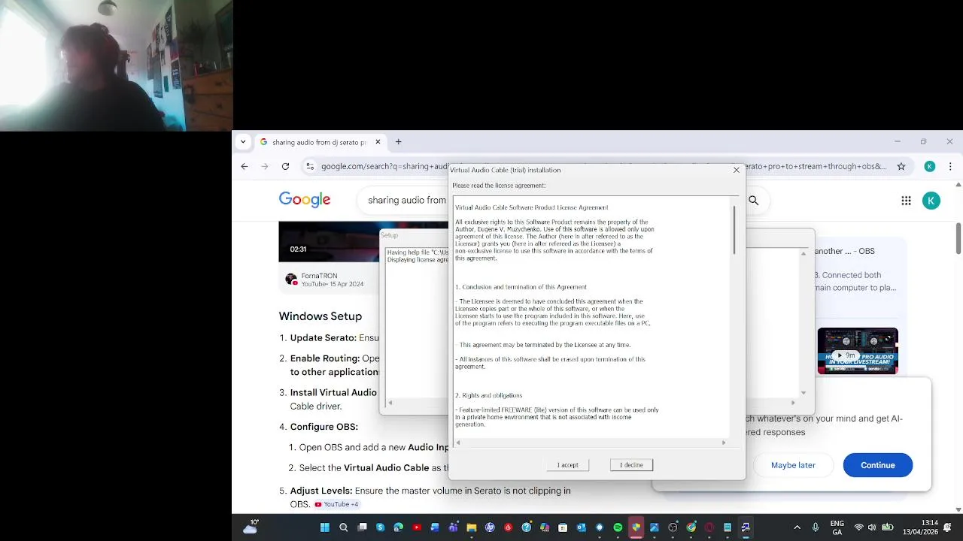Open Chrome profile K in the toolbar

(x=930, y=166)
